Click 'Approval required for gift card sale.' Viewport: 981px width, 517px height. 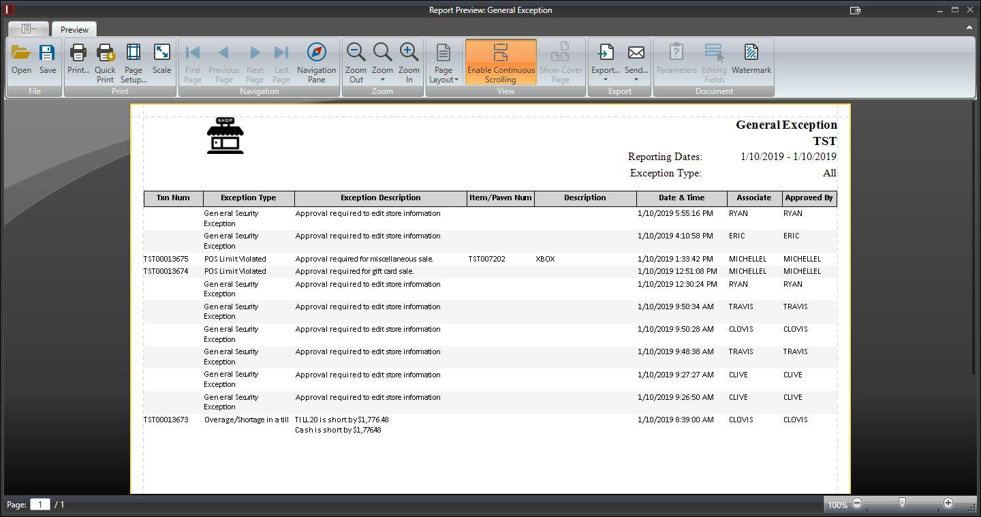coord(354,271)
